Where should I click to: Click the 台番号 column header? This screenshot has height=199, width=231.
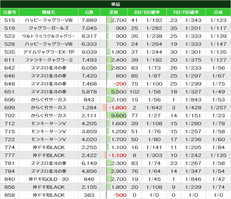tap(10, 12)
